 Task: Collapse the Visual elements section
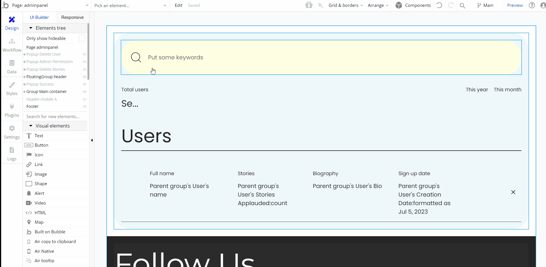31,126
